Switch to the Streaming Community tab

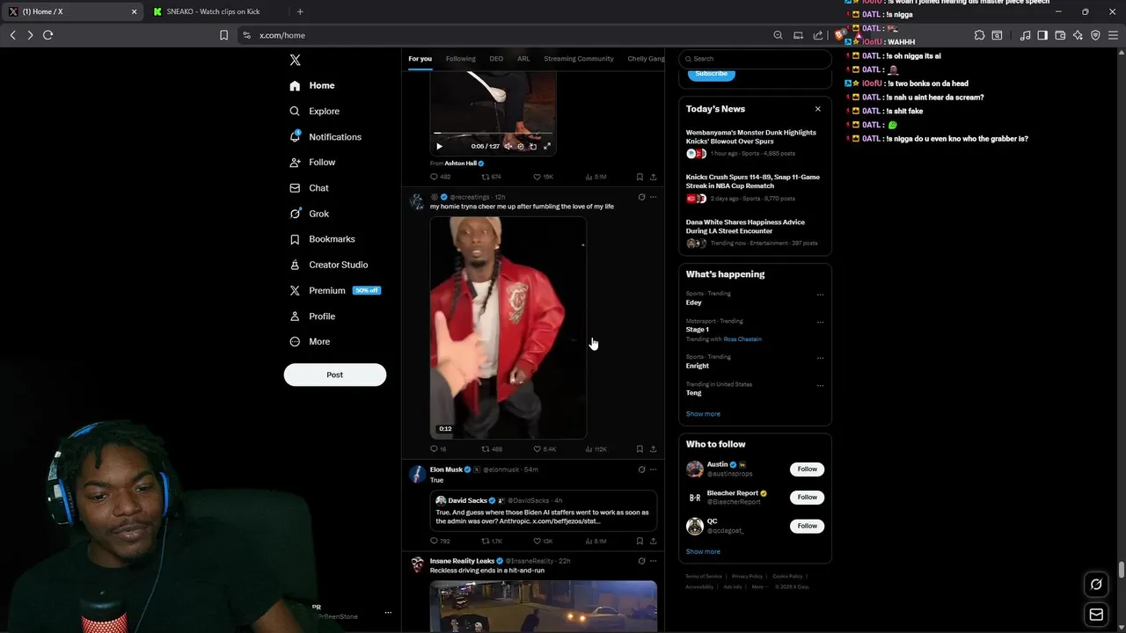579,59
